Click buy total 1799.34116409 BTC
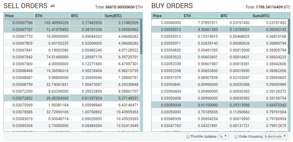The height and width of the screenshot is (142, 293). (x=268, y=7)
